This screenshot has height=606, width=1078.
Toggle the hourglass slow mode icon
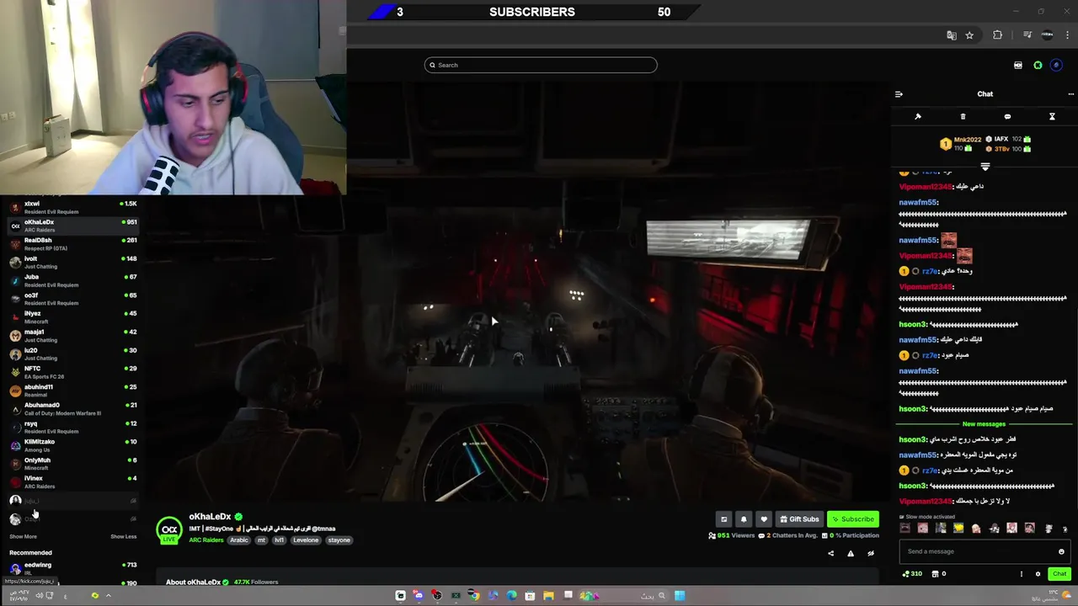point(1052,116)
